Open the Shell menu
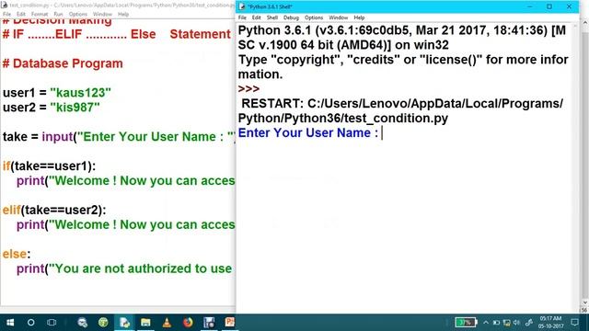Viewport: 589px width, 331px height. click(x=272, y=17)
